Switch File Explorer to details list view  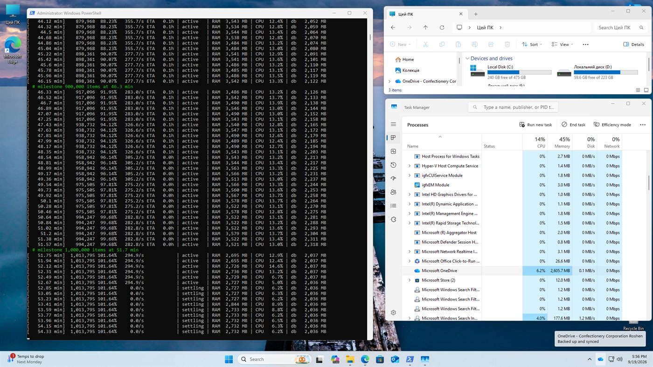click(x=638, y=90)
